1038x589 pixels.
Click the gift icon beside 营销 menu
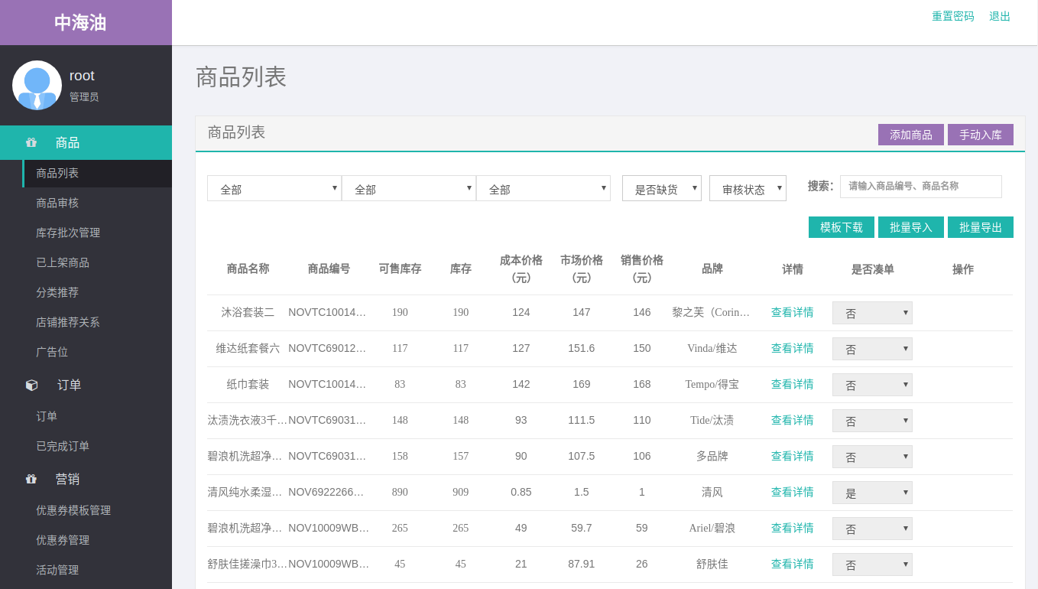[x=31, y=479]
